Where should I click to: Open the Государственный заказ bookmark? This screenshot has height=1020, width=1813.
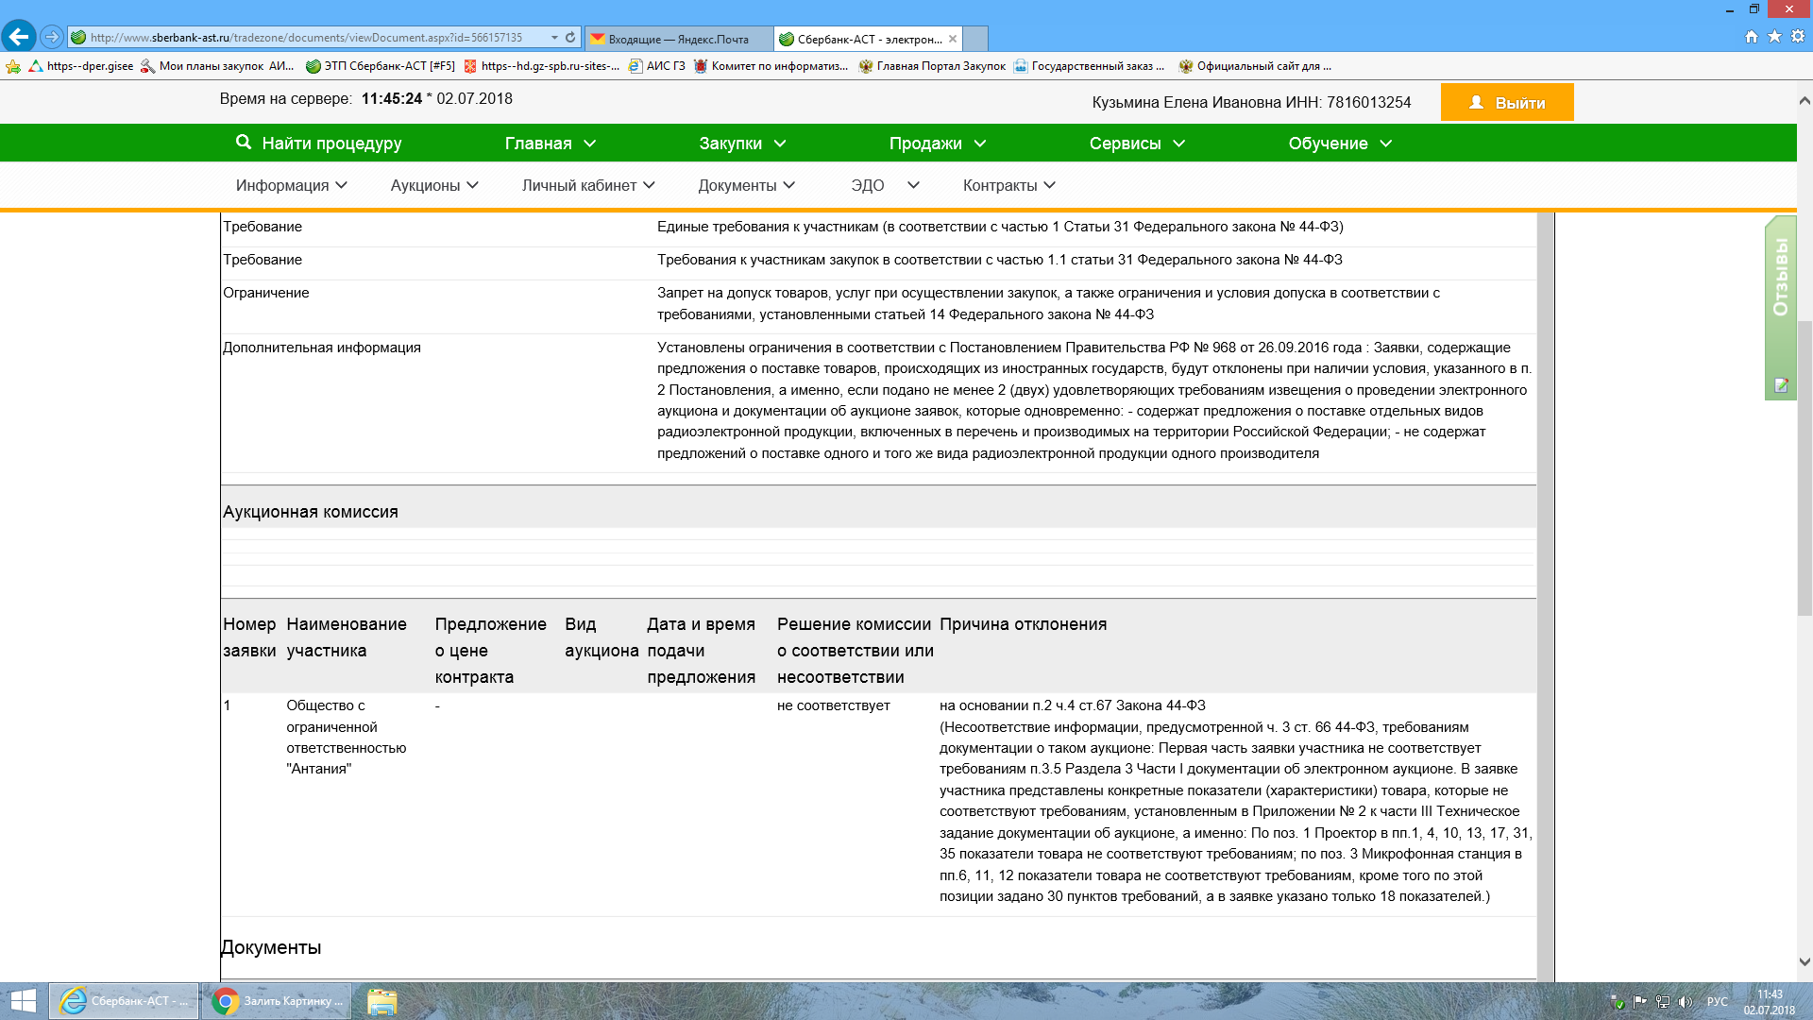(1089, 66)
